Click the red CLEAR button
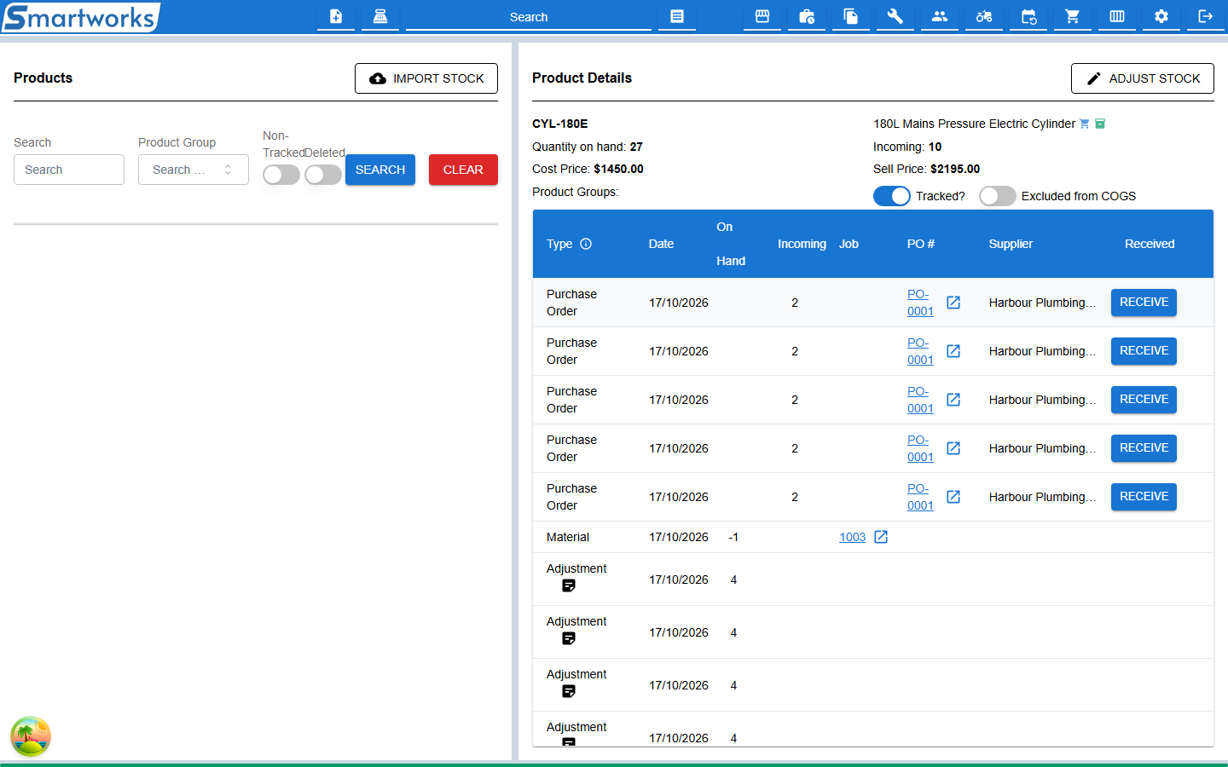1228x767 pixels. tap(463, 170)
